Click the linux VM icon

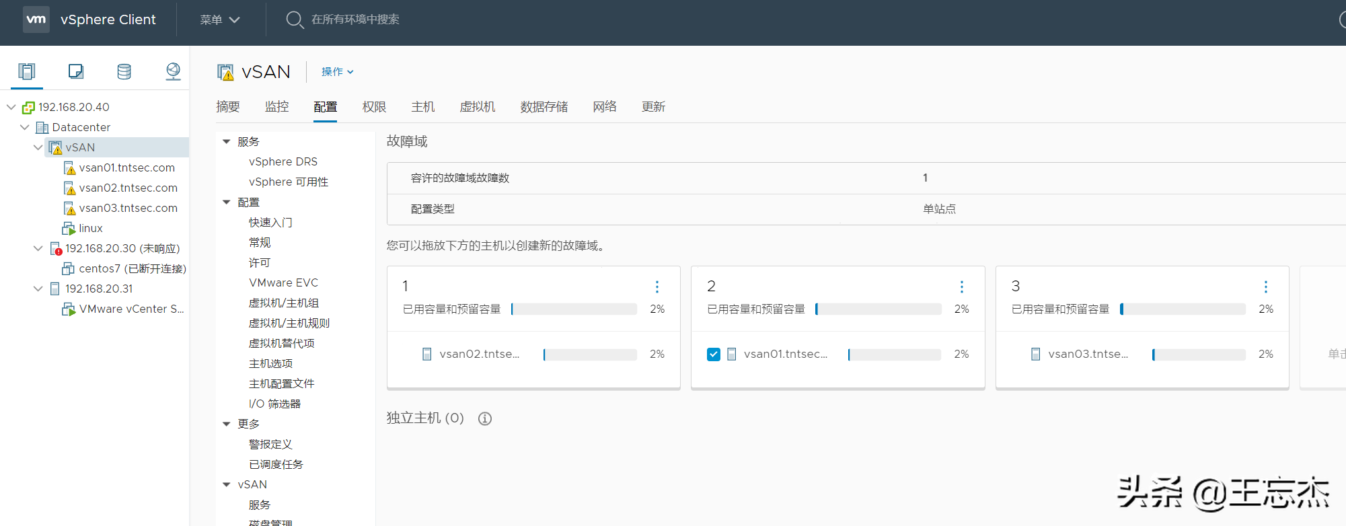pos(69,228)
